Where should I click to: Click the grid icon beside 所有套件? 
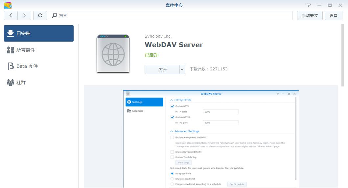coord(11,50)
